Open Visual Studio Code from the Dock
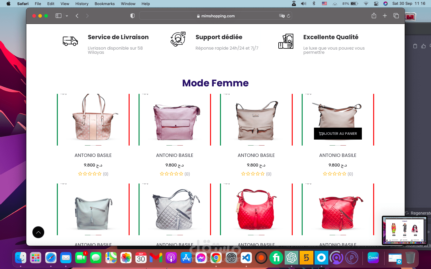 246,258
